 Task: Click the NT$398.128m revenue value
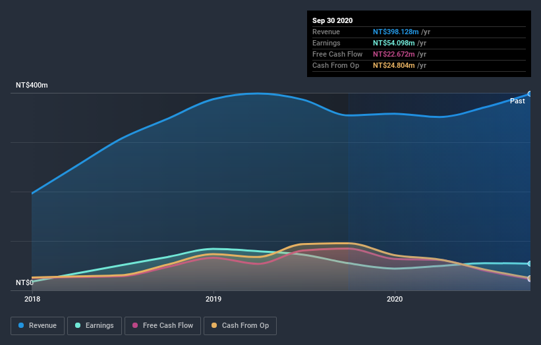tap(396, 32)
